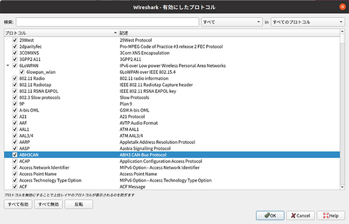Uncheck the 29West protocol checkbox
The image size is (349, 224).
(14, 40)
